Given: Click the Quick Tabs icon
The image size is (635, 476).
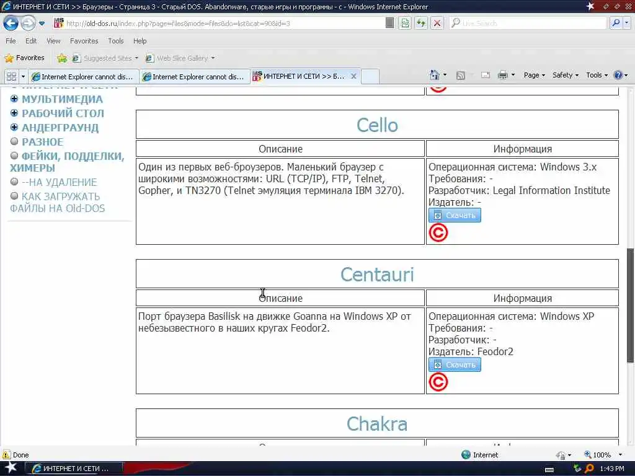Looking at the screenshot, I should (x=11, y=76).
